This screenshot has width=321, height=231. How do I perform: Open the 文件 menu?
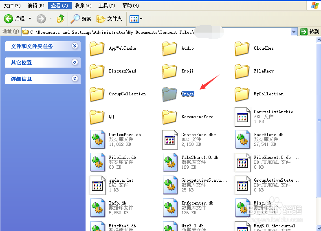pyautogui.click(x=12, y=6)
